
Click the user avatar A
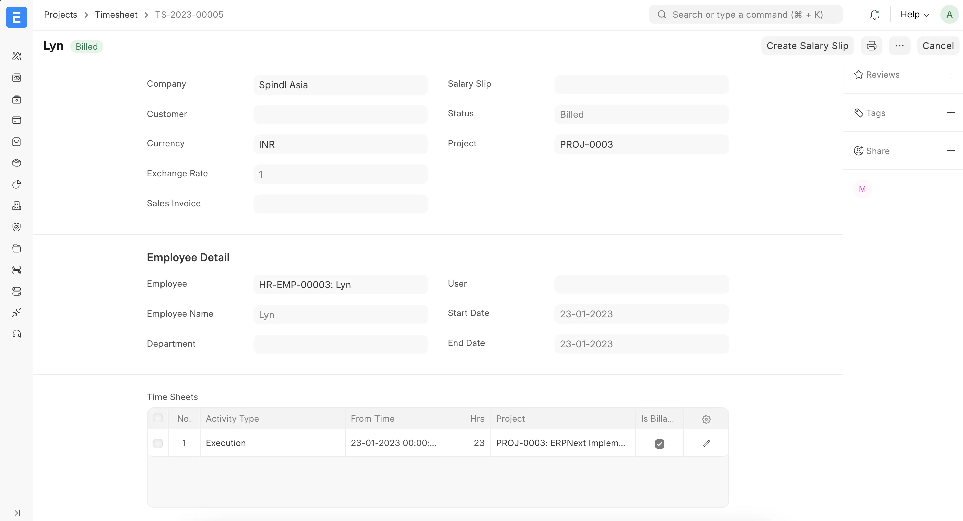[x=949, y=15]
